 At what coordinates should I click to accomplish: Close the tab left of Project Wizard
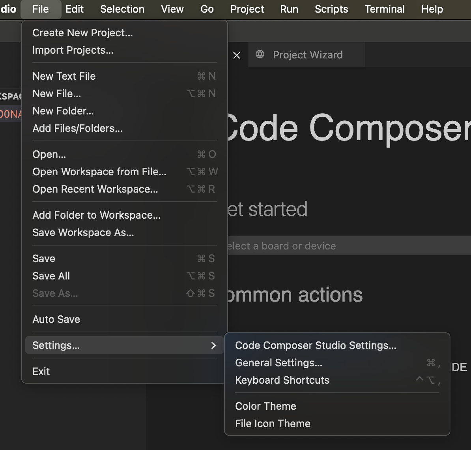coord(237,55)
